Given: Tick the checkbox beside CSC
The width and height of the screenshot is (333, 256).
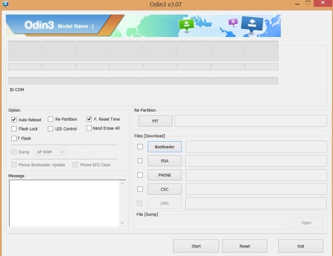Looking at the screenshot, I should click(x=140, y=189).
